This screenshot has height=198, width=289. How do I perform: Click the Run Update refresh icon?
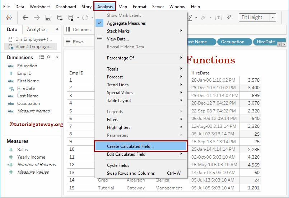coord(85,18)
